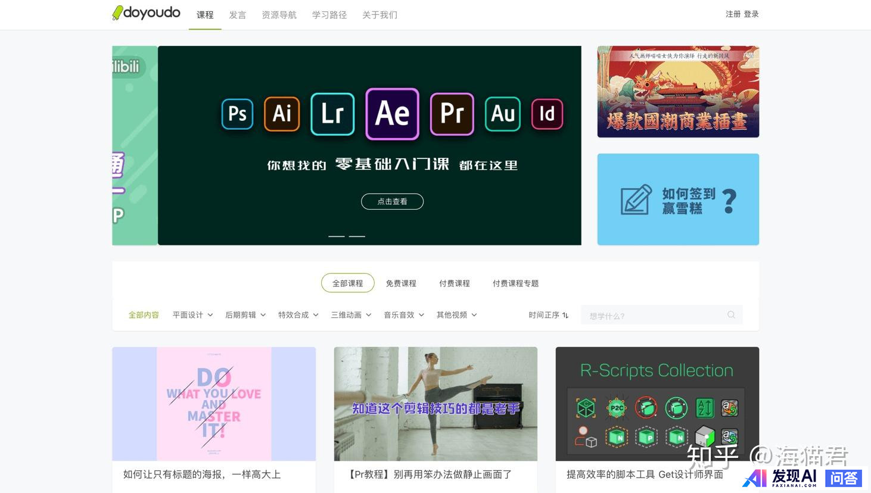
Task: Click the 登录 login link
Action: coord(751,14)
